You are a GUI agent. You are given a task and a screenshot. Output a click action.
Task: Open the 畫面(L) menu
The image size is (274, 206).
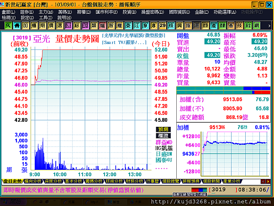pyautogui.click(x=8, y=12)
